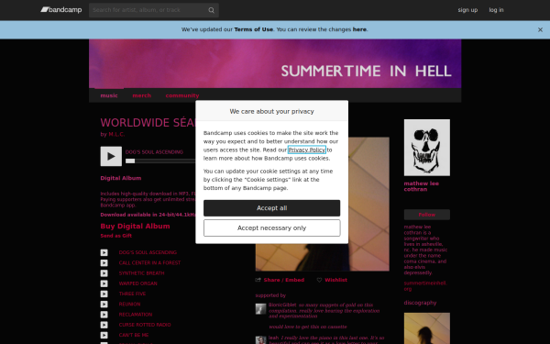The width and height of the screenshot is (550, 344).
Task: Play track CALL CENTER IN A FOREST
Action: (104, 263)
